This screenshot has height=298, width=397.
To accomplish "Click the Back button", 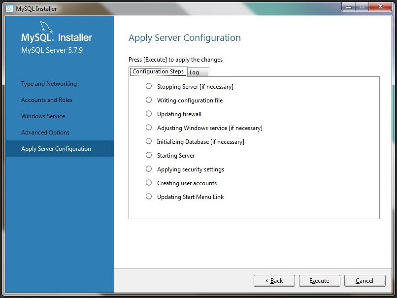I will [274, 281].
